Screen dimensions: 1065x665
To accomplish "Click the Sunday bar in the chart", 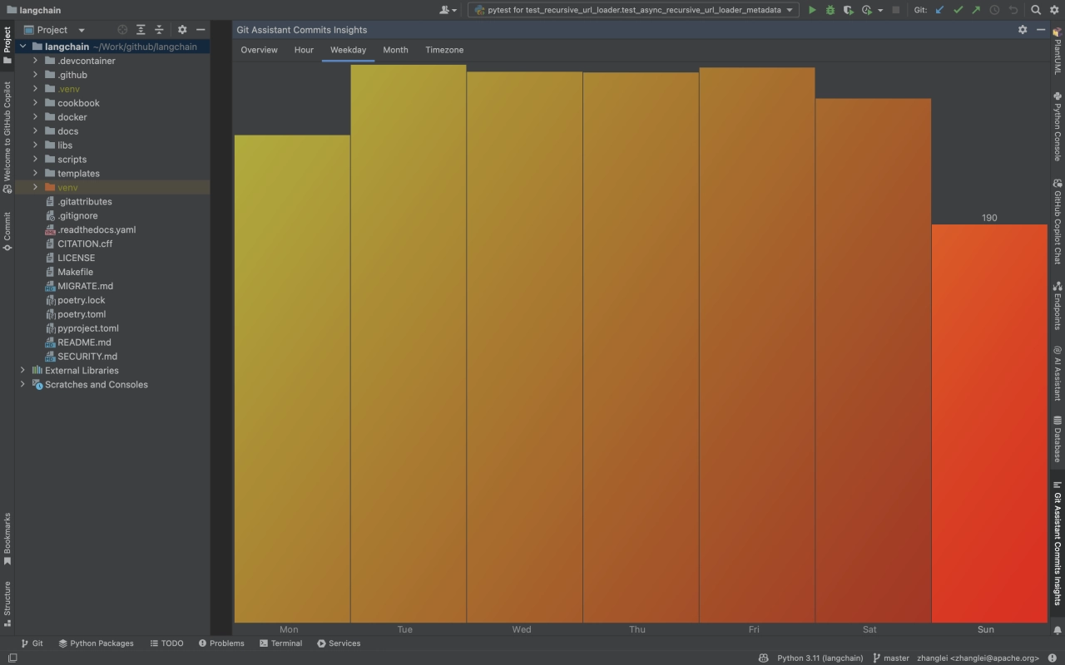I will coord(989,424).
